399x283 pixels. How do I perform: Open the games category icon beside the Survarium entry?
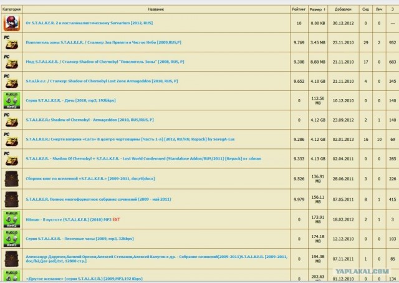[12, 23]
